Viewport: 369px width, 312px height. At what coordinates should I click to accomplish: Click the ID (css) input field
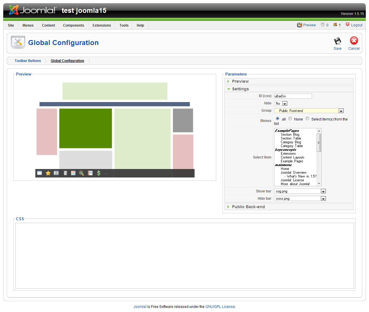point(293,96)
